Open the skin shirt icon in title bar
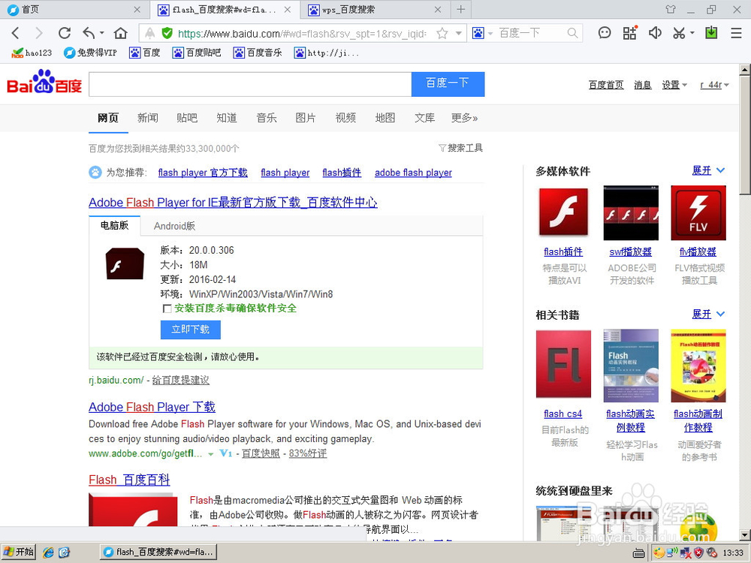The width and height of the screenshot is (751, 563). click(671, 9)
